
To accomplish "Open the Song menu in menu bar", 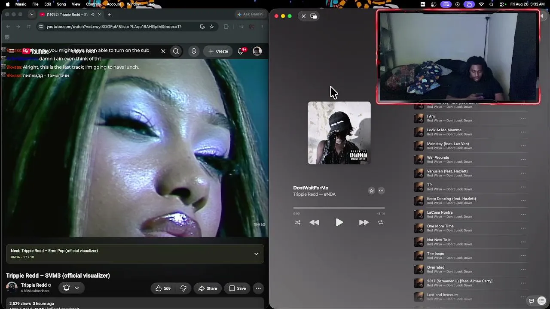I will [x=61, y=4].
